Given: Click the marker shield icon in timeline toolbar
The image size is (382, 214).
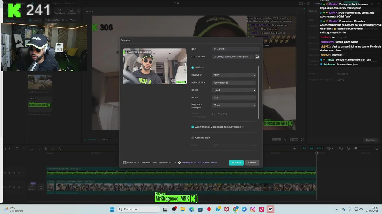Looking at the screenshot, I should pos(60,148).
